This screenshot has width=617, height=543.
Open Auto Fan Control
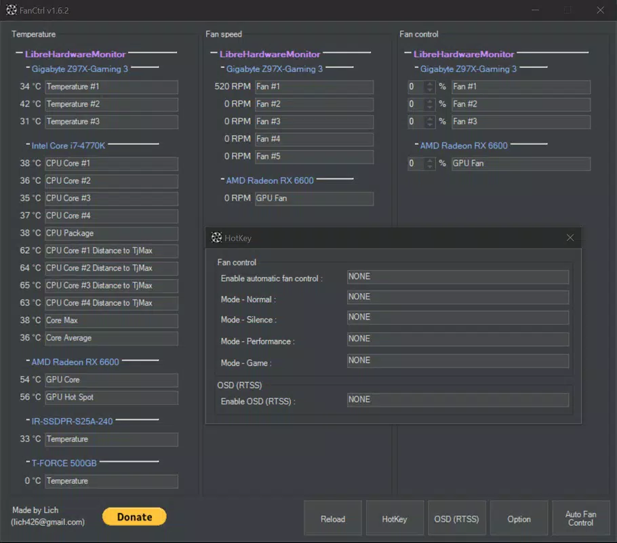(581, 518)
